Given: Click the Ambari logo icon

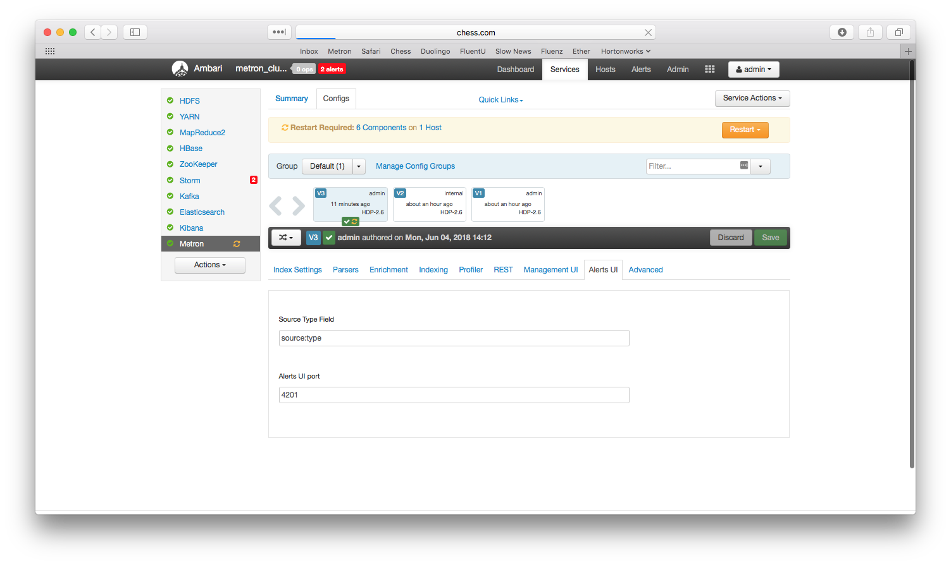Looking at the screenshot, I should pos(180,69).
